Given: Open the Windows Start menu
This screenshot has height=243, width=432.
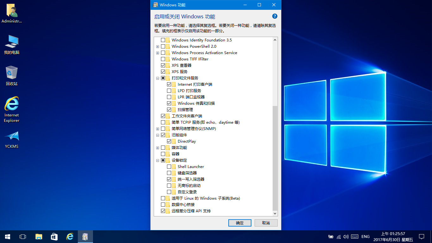Looking at the screenshot, I should tap(8, 237).
